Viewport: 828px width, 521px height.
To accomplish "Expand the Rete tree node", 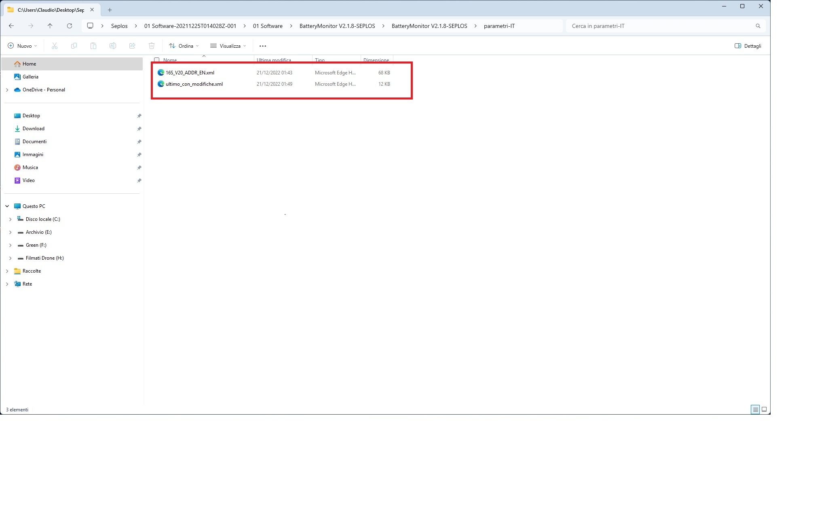I will tap(7, 284).
